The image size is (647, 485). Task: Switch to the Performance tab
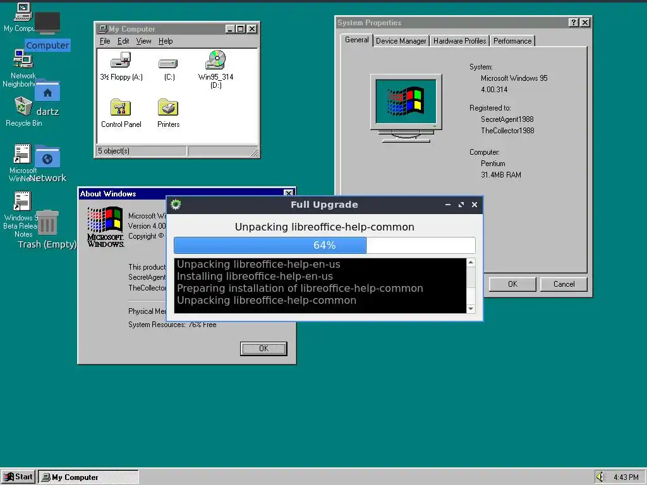click(x=512, y=41)
